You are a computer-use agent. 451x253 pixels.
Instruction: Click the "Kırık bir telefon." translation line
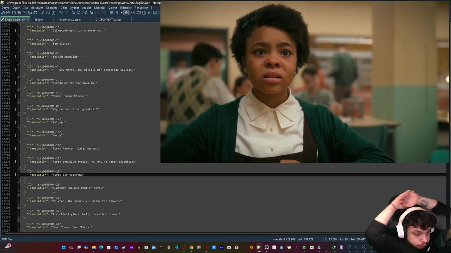tap(55, 175)
